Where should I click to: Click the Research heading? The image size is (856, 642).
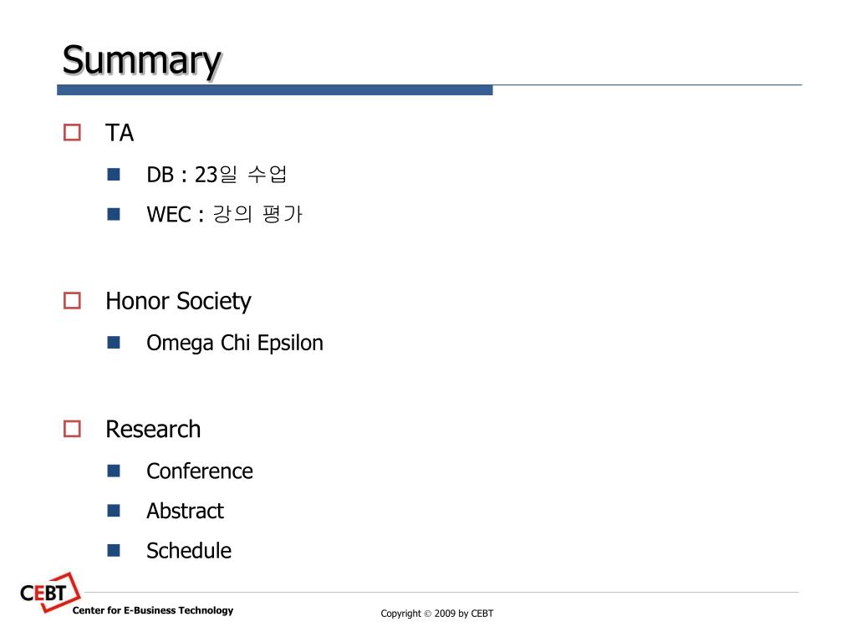click(154, 429)
